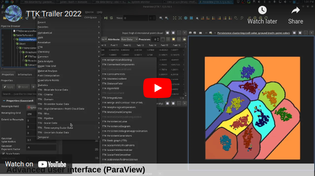Image resolution: width=315 pixels, height=176 pixels.
Task: Toggle visibility eye of TTKPersistence row
Action: [x=3, y=48]
